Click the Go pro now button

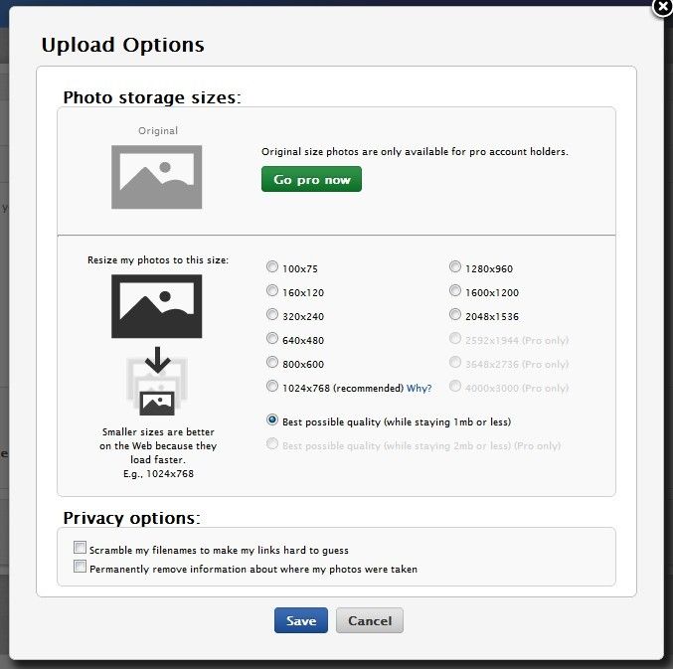click(311, 179)
